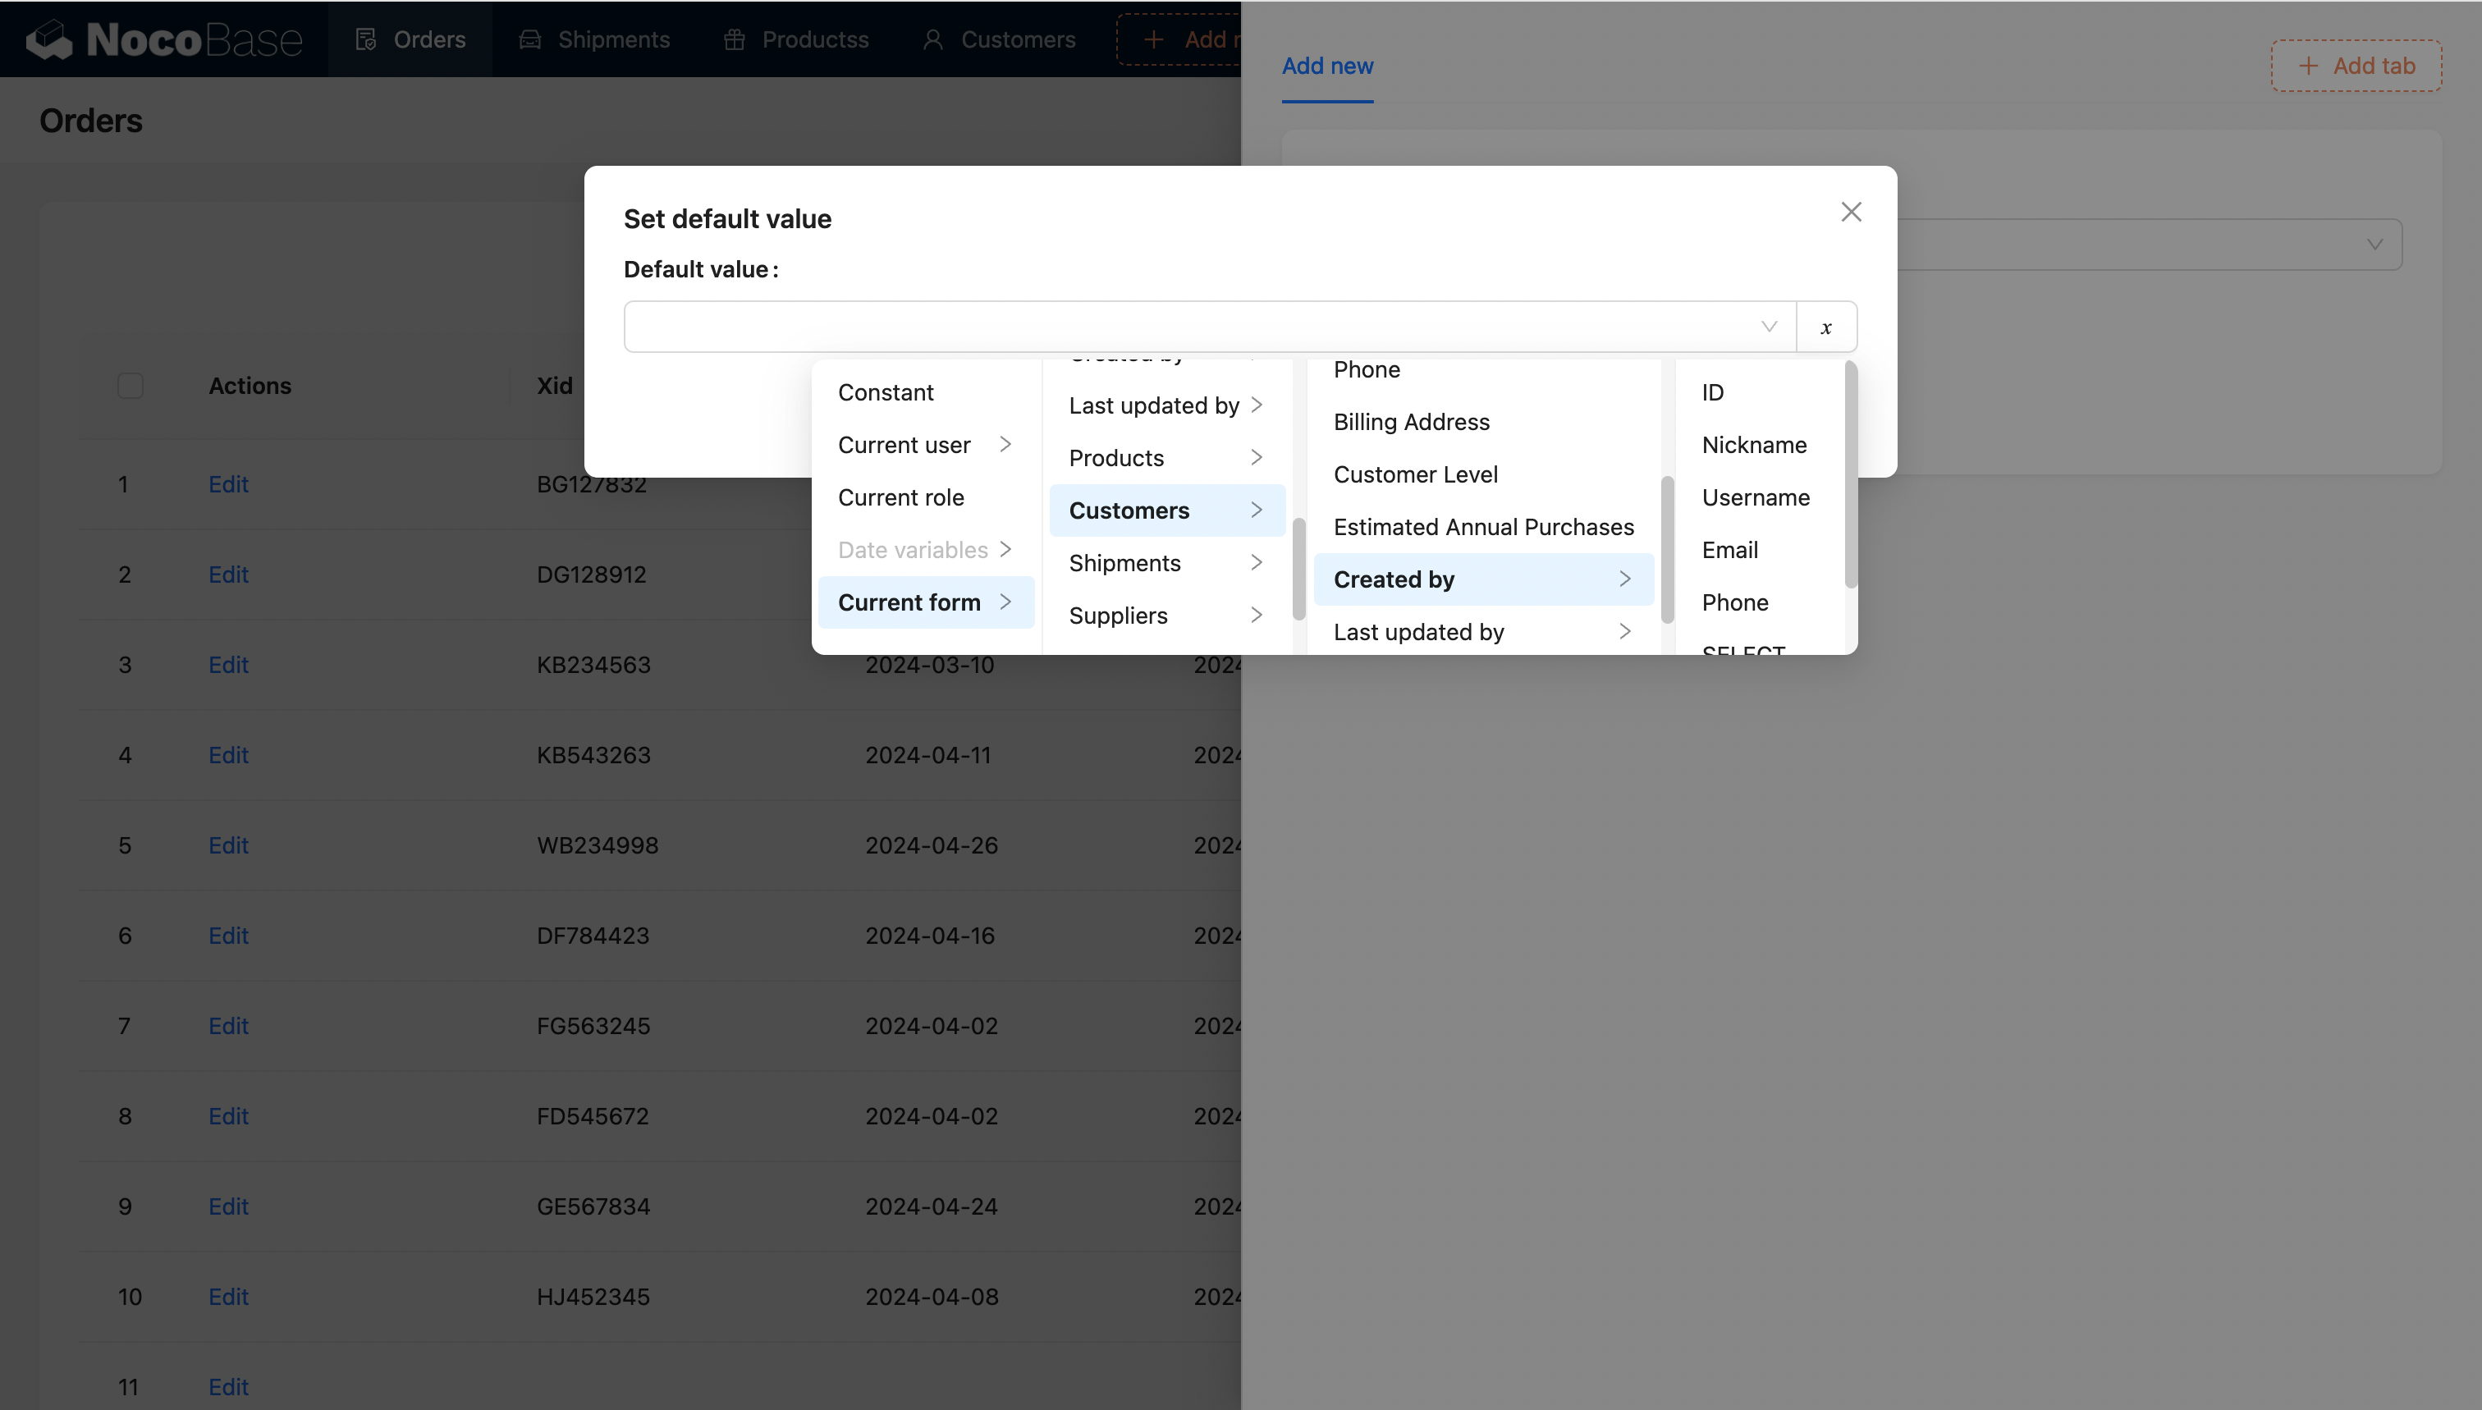The image size is (2482, 1410).
Task: Click Edit link for row 3
Action: coord(228,664)
